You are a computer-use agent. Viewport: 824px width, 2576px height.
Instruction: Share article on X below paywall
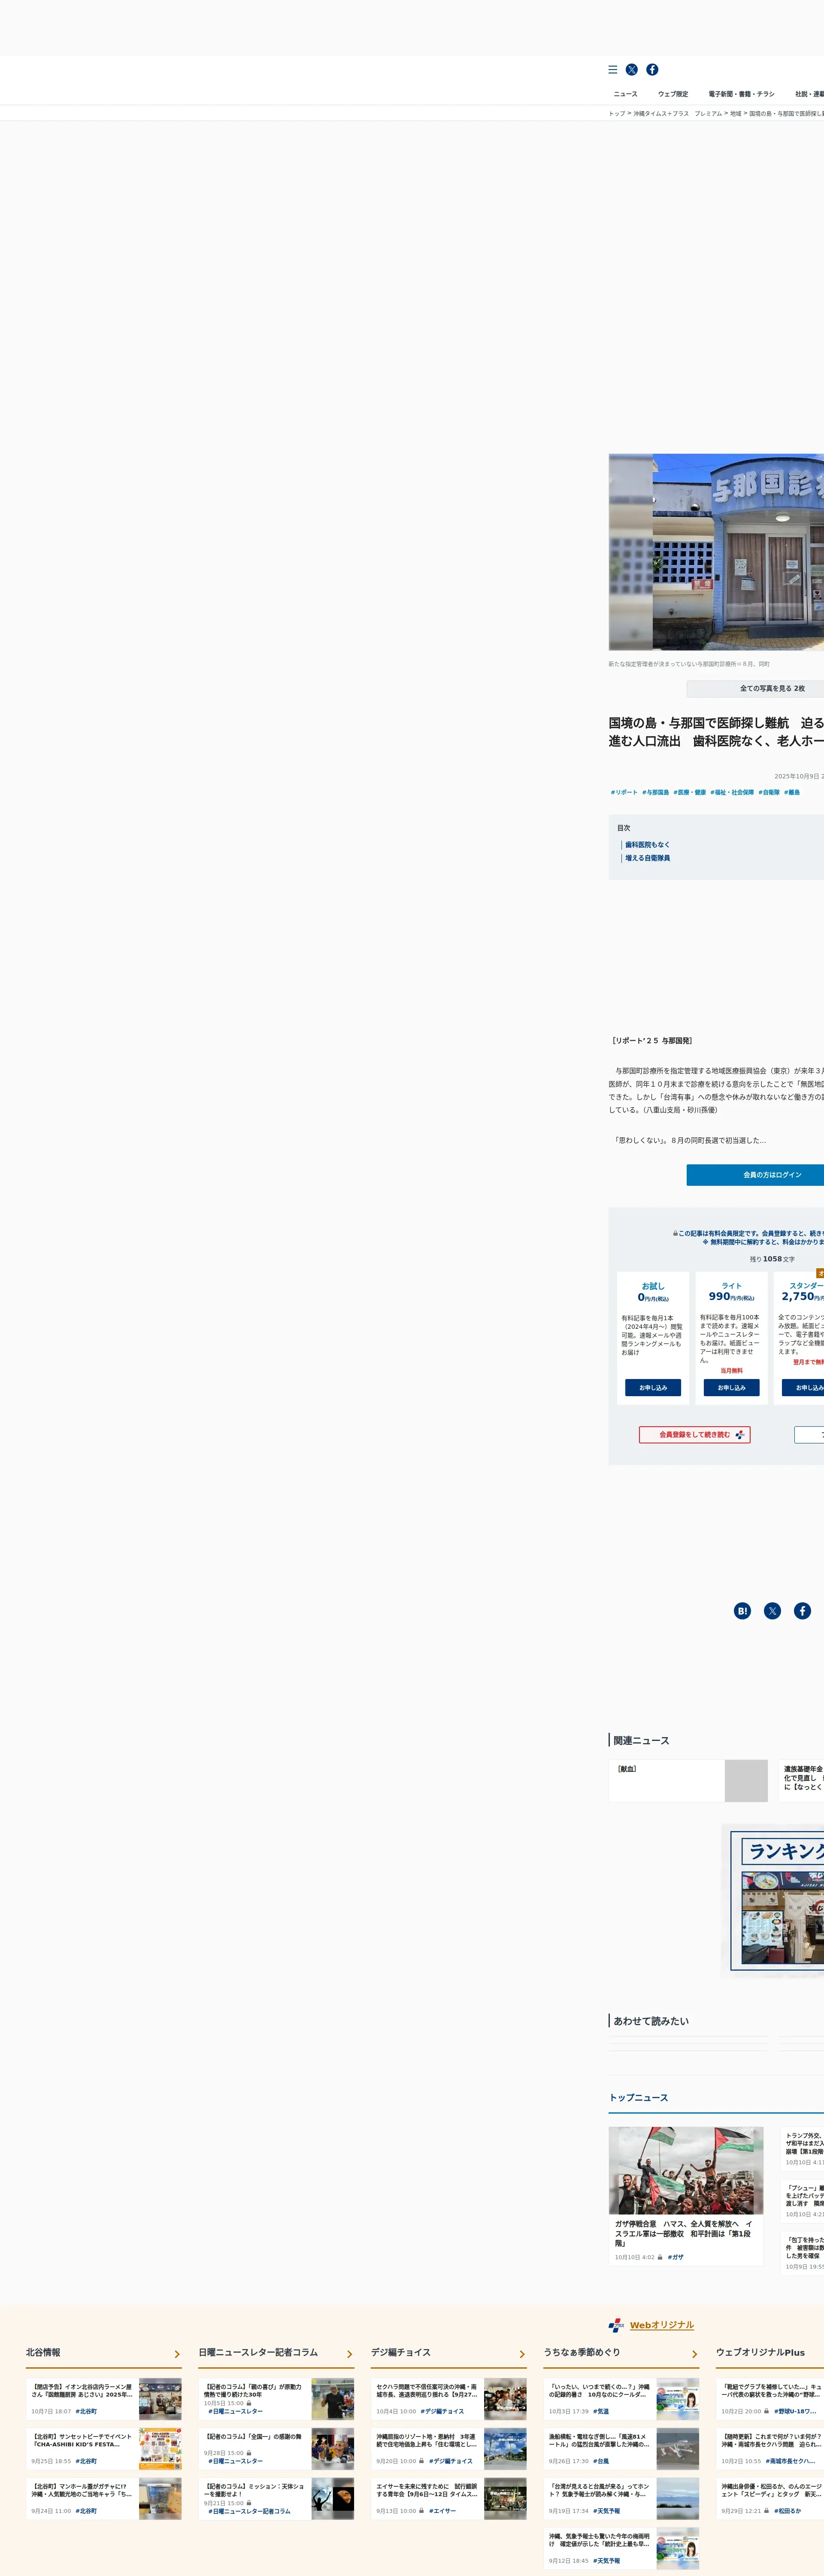point(772,1611)
